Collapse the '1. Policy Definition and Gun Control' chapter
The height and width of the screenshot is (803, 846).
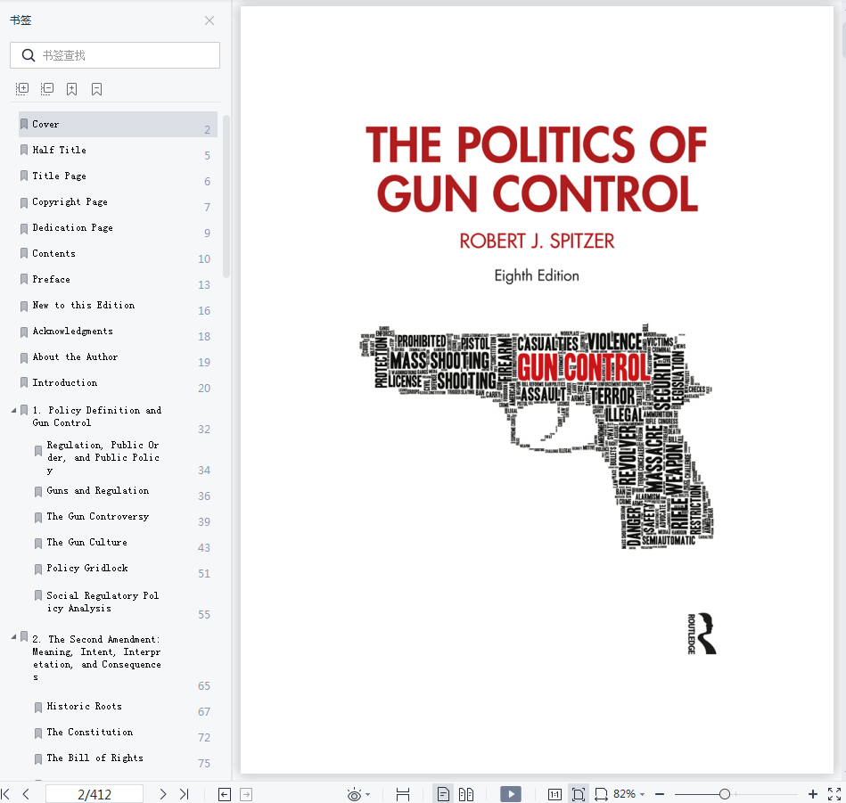pyautogui.click(x=13, y=410)
